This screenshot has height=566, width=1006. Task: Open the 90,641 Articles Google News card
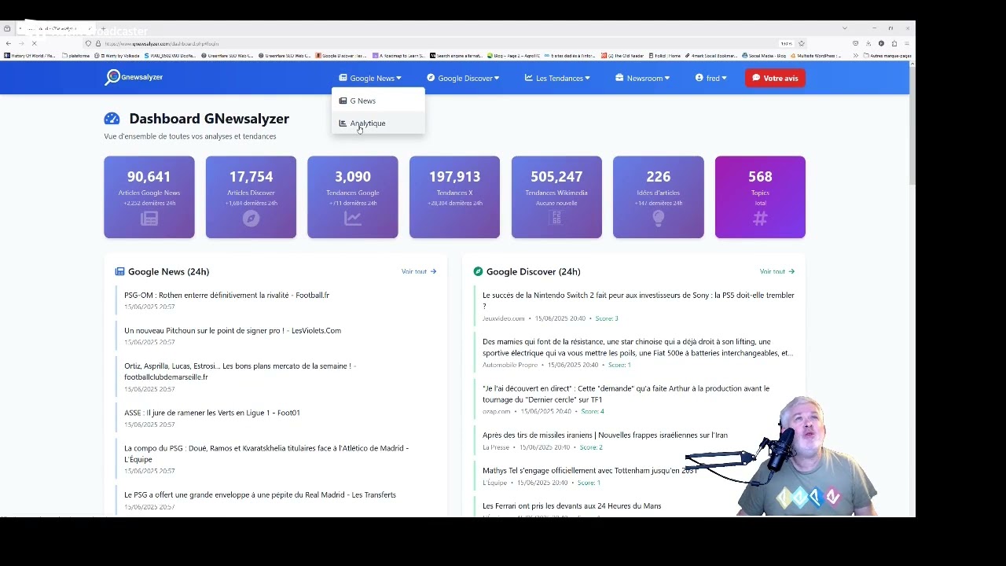coord(149,197)
